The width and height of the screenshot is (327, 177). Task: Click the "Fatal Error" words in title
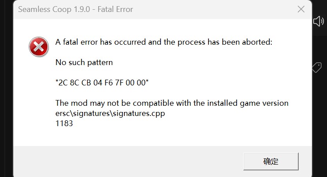115,9
